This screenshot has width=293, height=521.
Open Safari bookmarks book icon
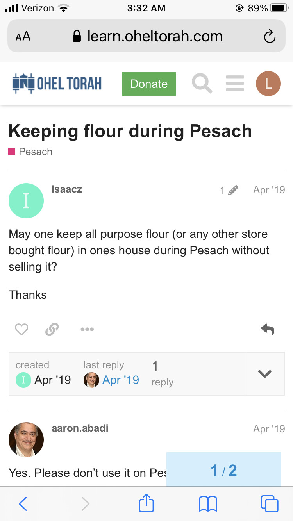tap(208, 503)
